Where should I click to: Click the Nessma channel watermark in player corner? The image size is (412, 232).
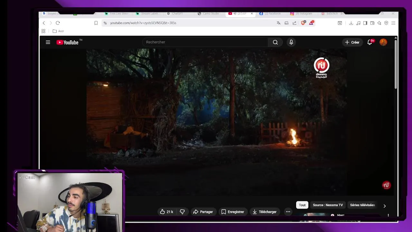[x=386, y=185]
